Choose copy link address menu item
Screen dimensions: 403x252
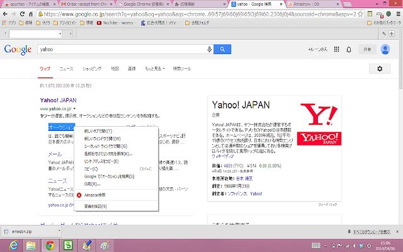116,161
